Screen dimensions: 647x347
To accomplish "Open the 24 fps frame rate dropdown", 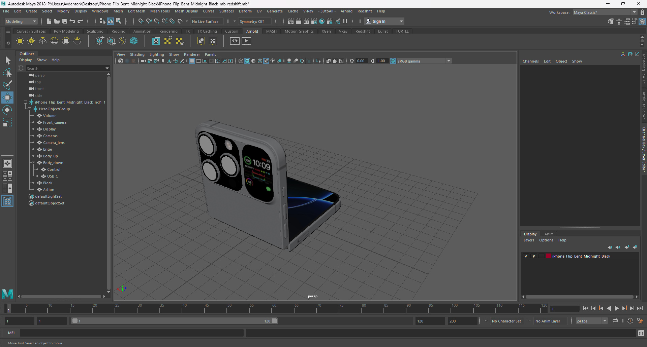I will click(x=591, y=321).
